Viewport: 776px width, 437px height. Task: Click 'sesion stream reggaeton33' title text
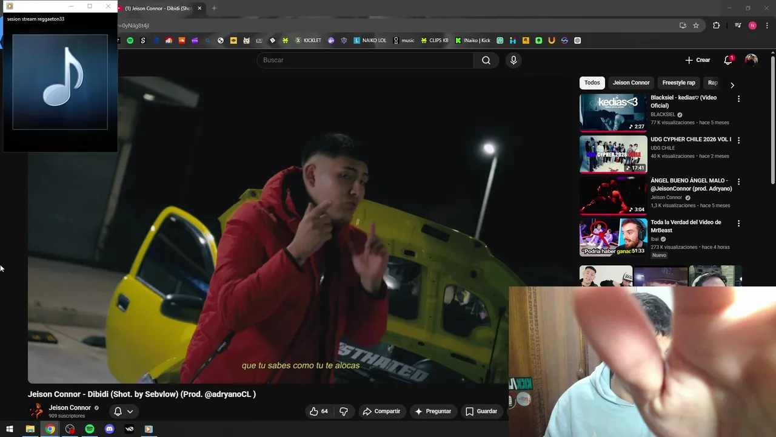tap(36, 19)
